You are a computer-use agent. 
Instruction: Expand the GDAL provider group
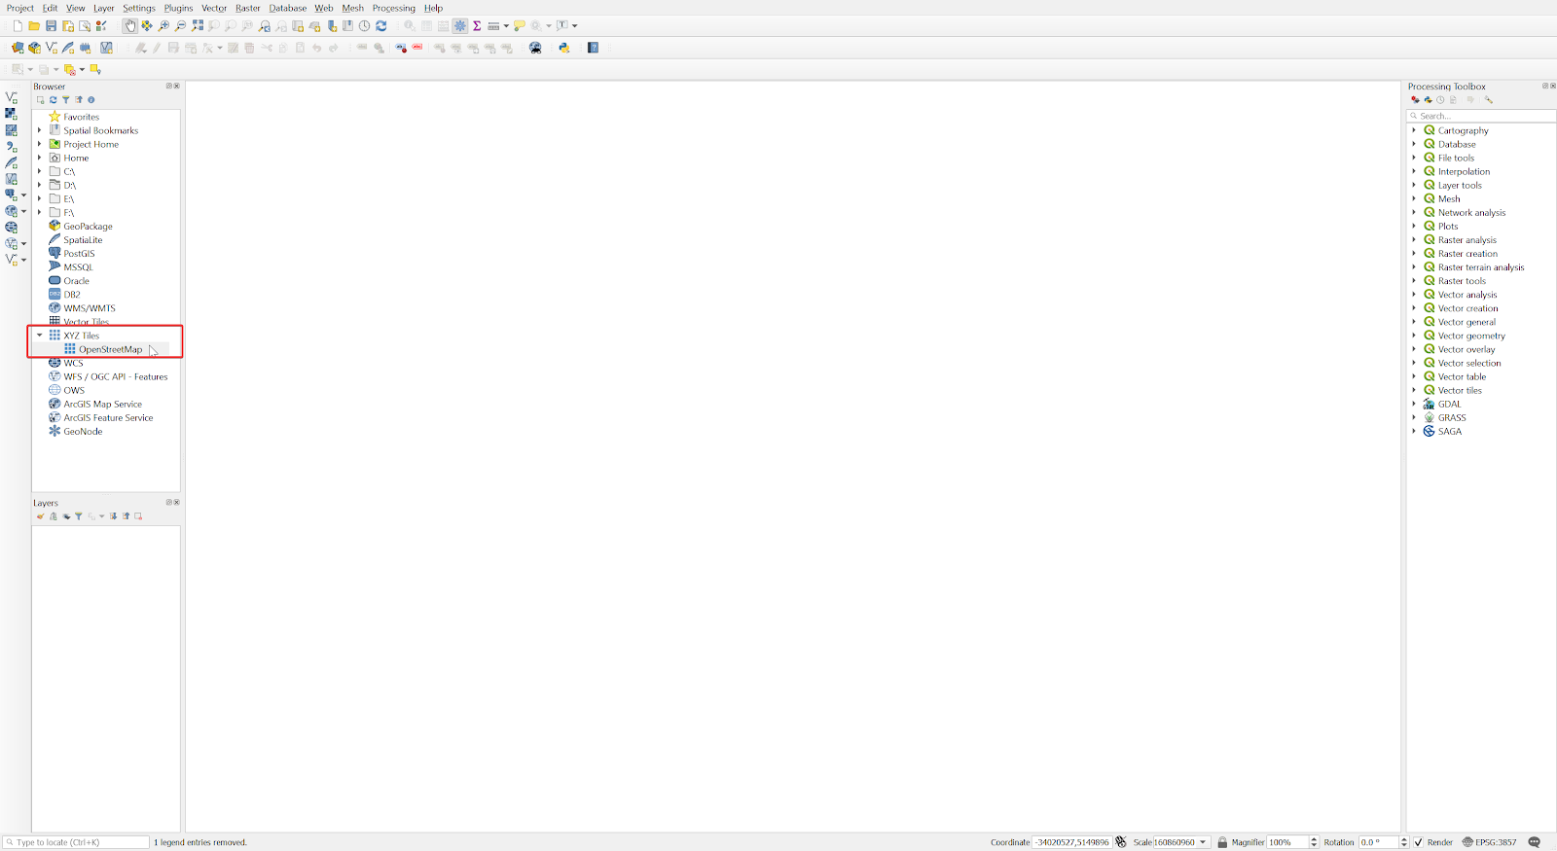pyautogui.click(x=1414, y=404)
